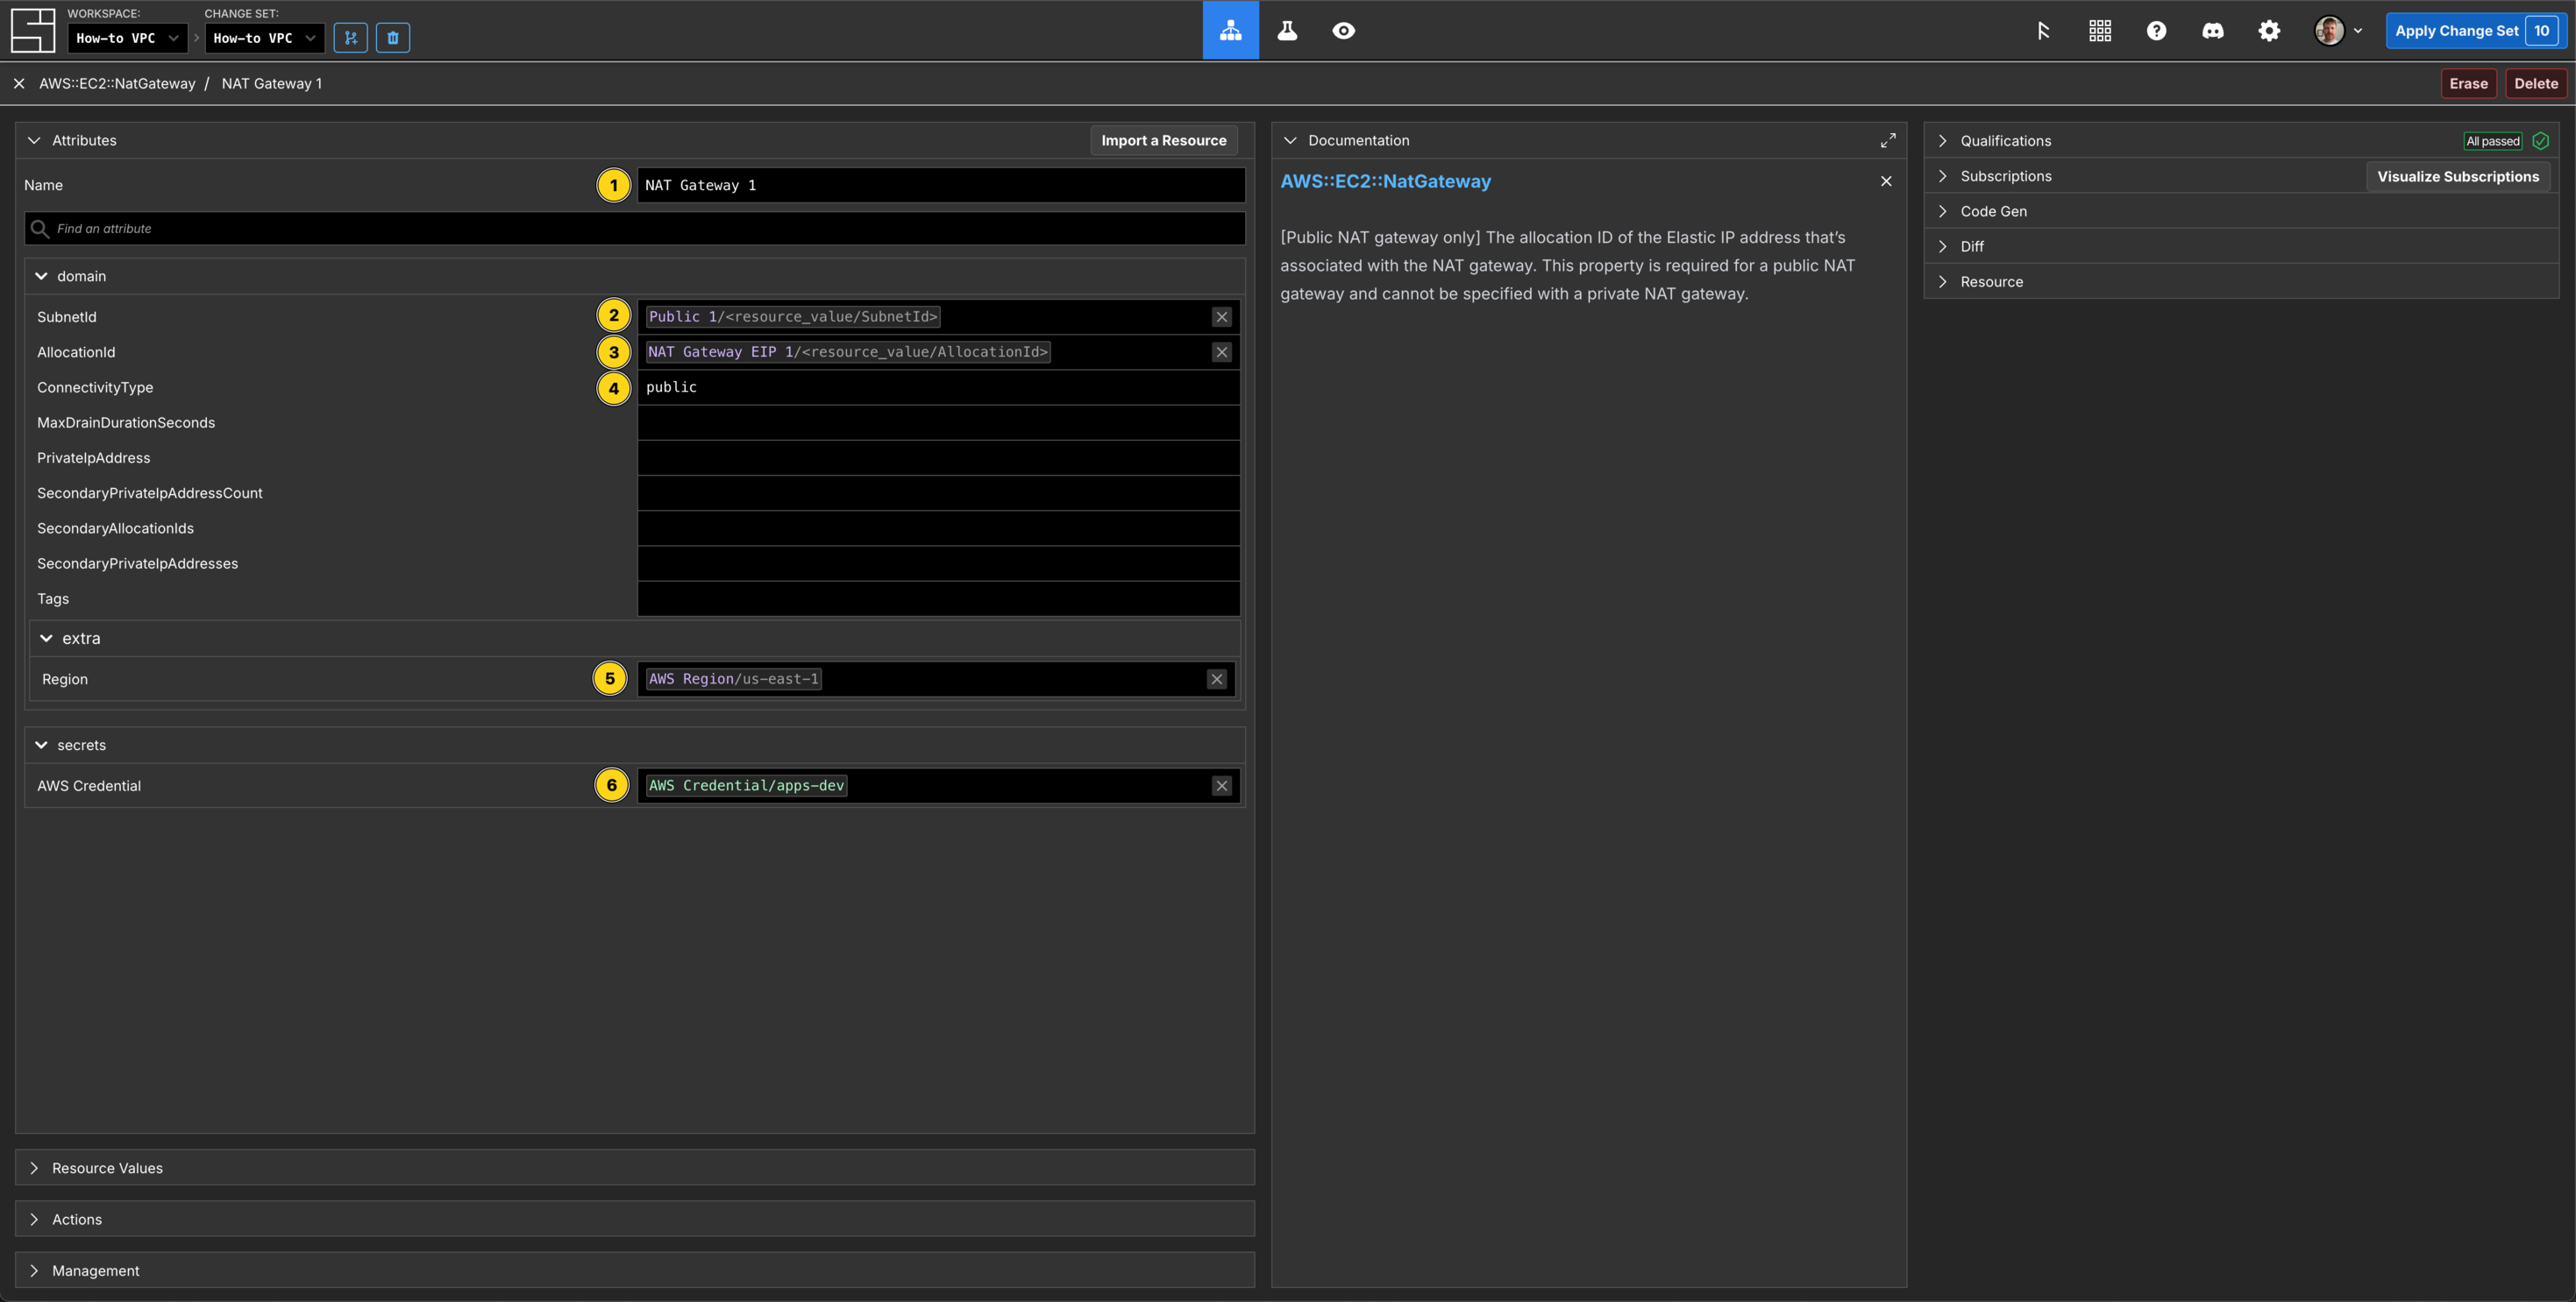Expand the Subscriptions section
Screen dimensions: 2576x1302
tap(1942, 176)
